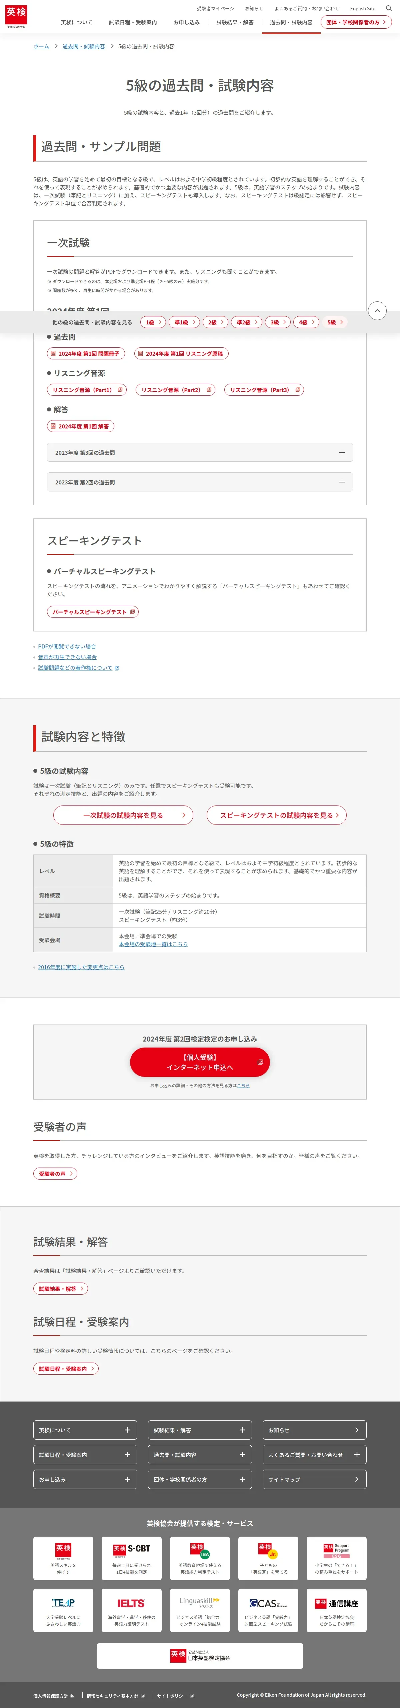Open お申し込み menu in header
This screenshot has width=400, height=1708.
(x=186, y=23)
